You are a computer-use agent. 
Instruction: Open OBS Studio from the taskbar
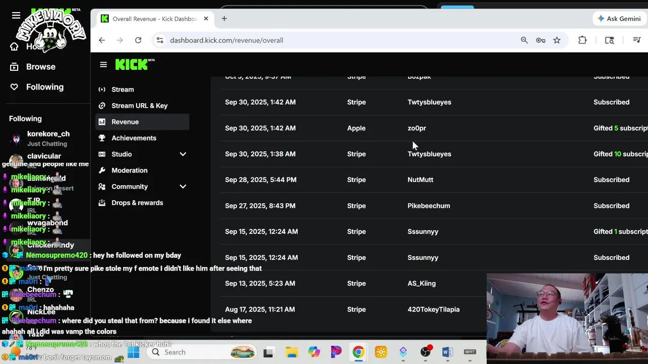tap(425, 352)
